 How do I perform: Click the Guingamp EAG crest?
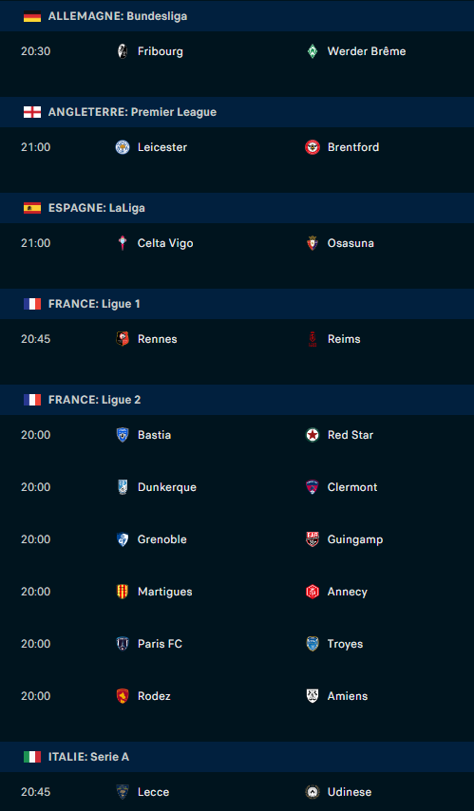tap(313, 539)
